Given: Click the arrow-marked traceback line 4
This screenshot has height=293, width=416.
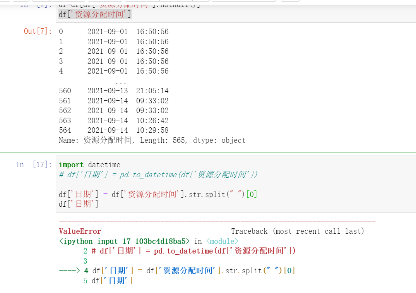Looking at the screenshot, I should [177, 271].
